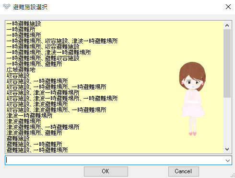This screenshot has width=235, height=178.
Task: Click the window resize grip corner
Action: (x=233, y=176)
